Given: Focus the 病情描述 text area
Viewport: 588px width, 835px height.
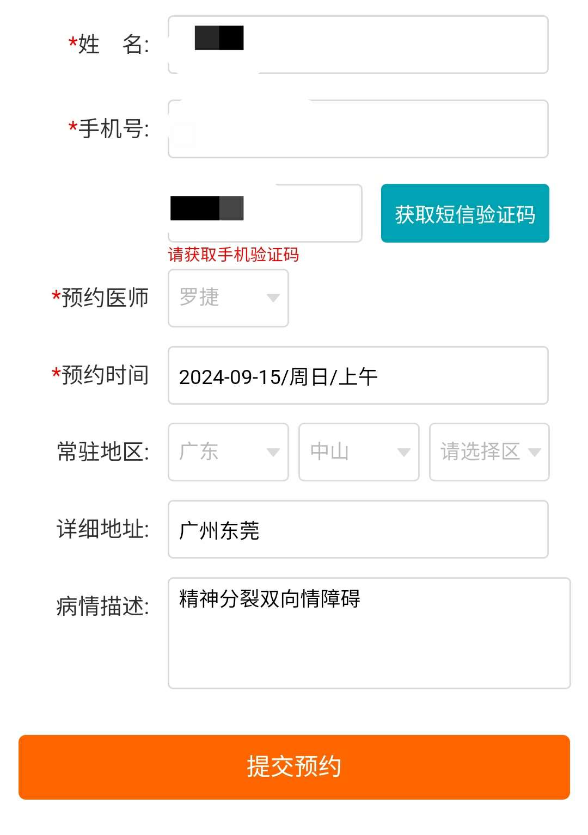Looking at the screenshot, I should tap(369, 633).
